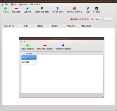
Task: Open the Čeština language dropdown
Action: tap(96, 19)
